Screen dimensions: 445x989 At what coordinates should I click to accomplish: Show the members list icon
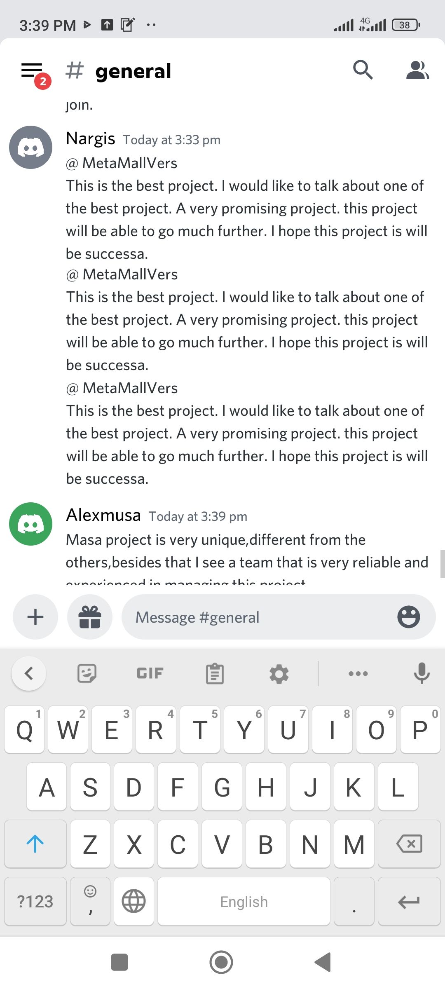click(x=417, y=70)
